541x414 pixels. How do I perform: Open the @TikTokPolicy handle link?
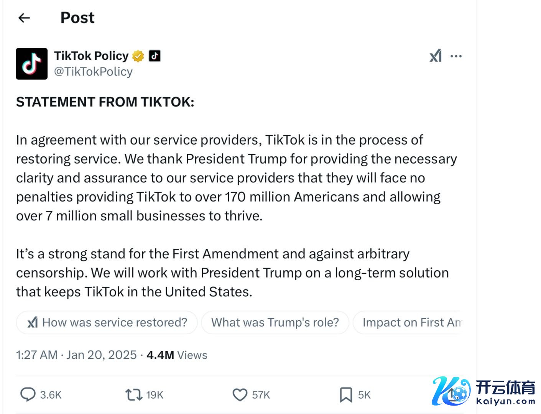(x=93, y=72)
